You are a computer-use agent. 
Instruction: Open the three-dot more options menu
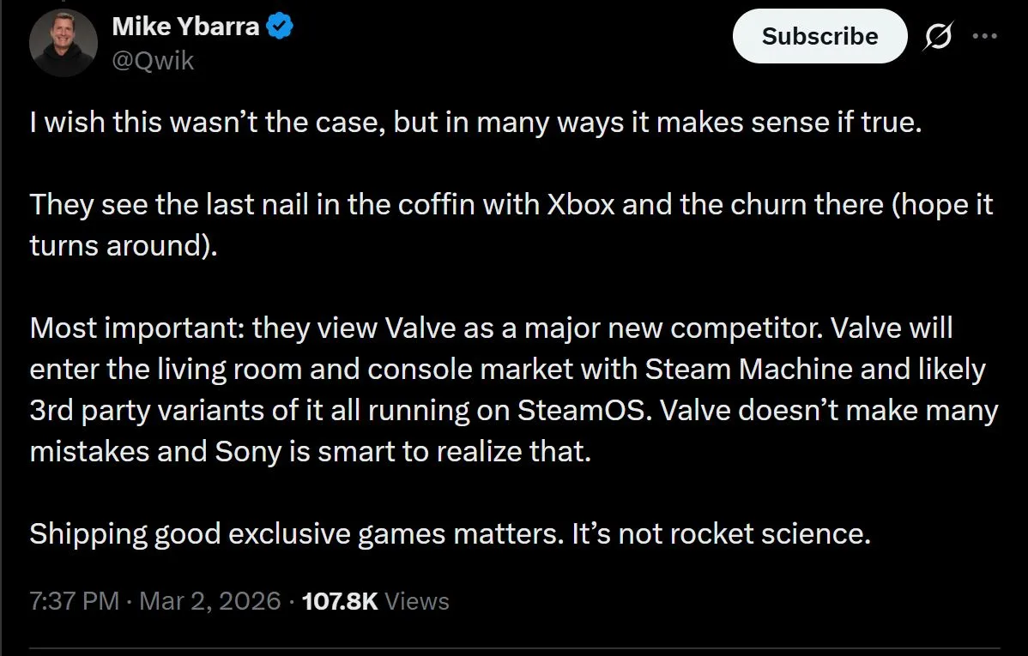coord(985,36)
